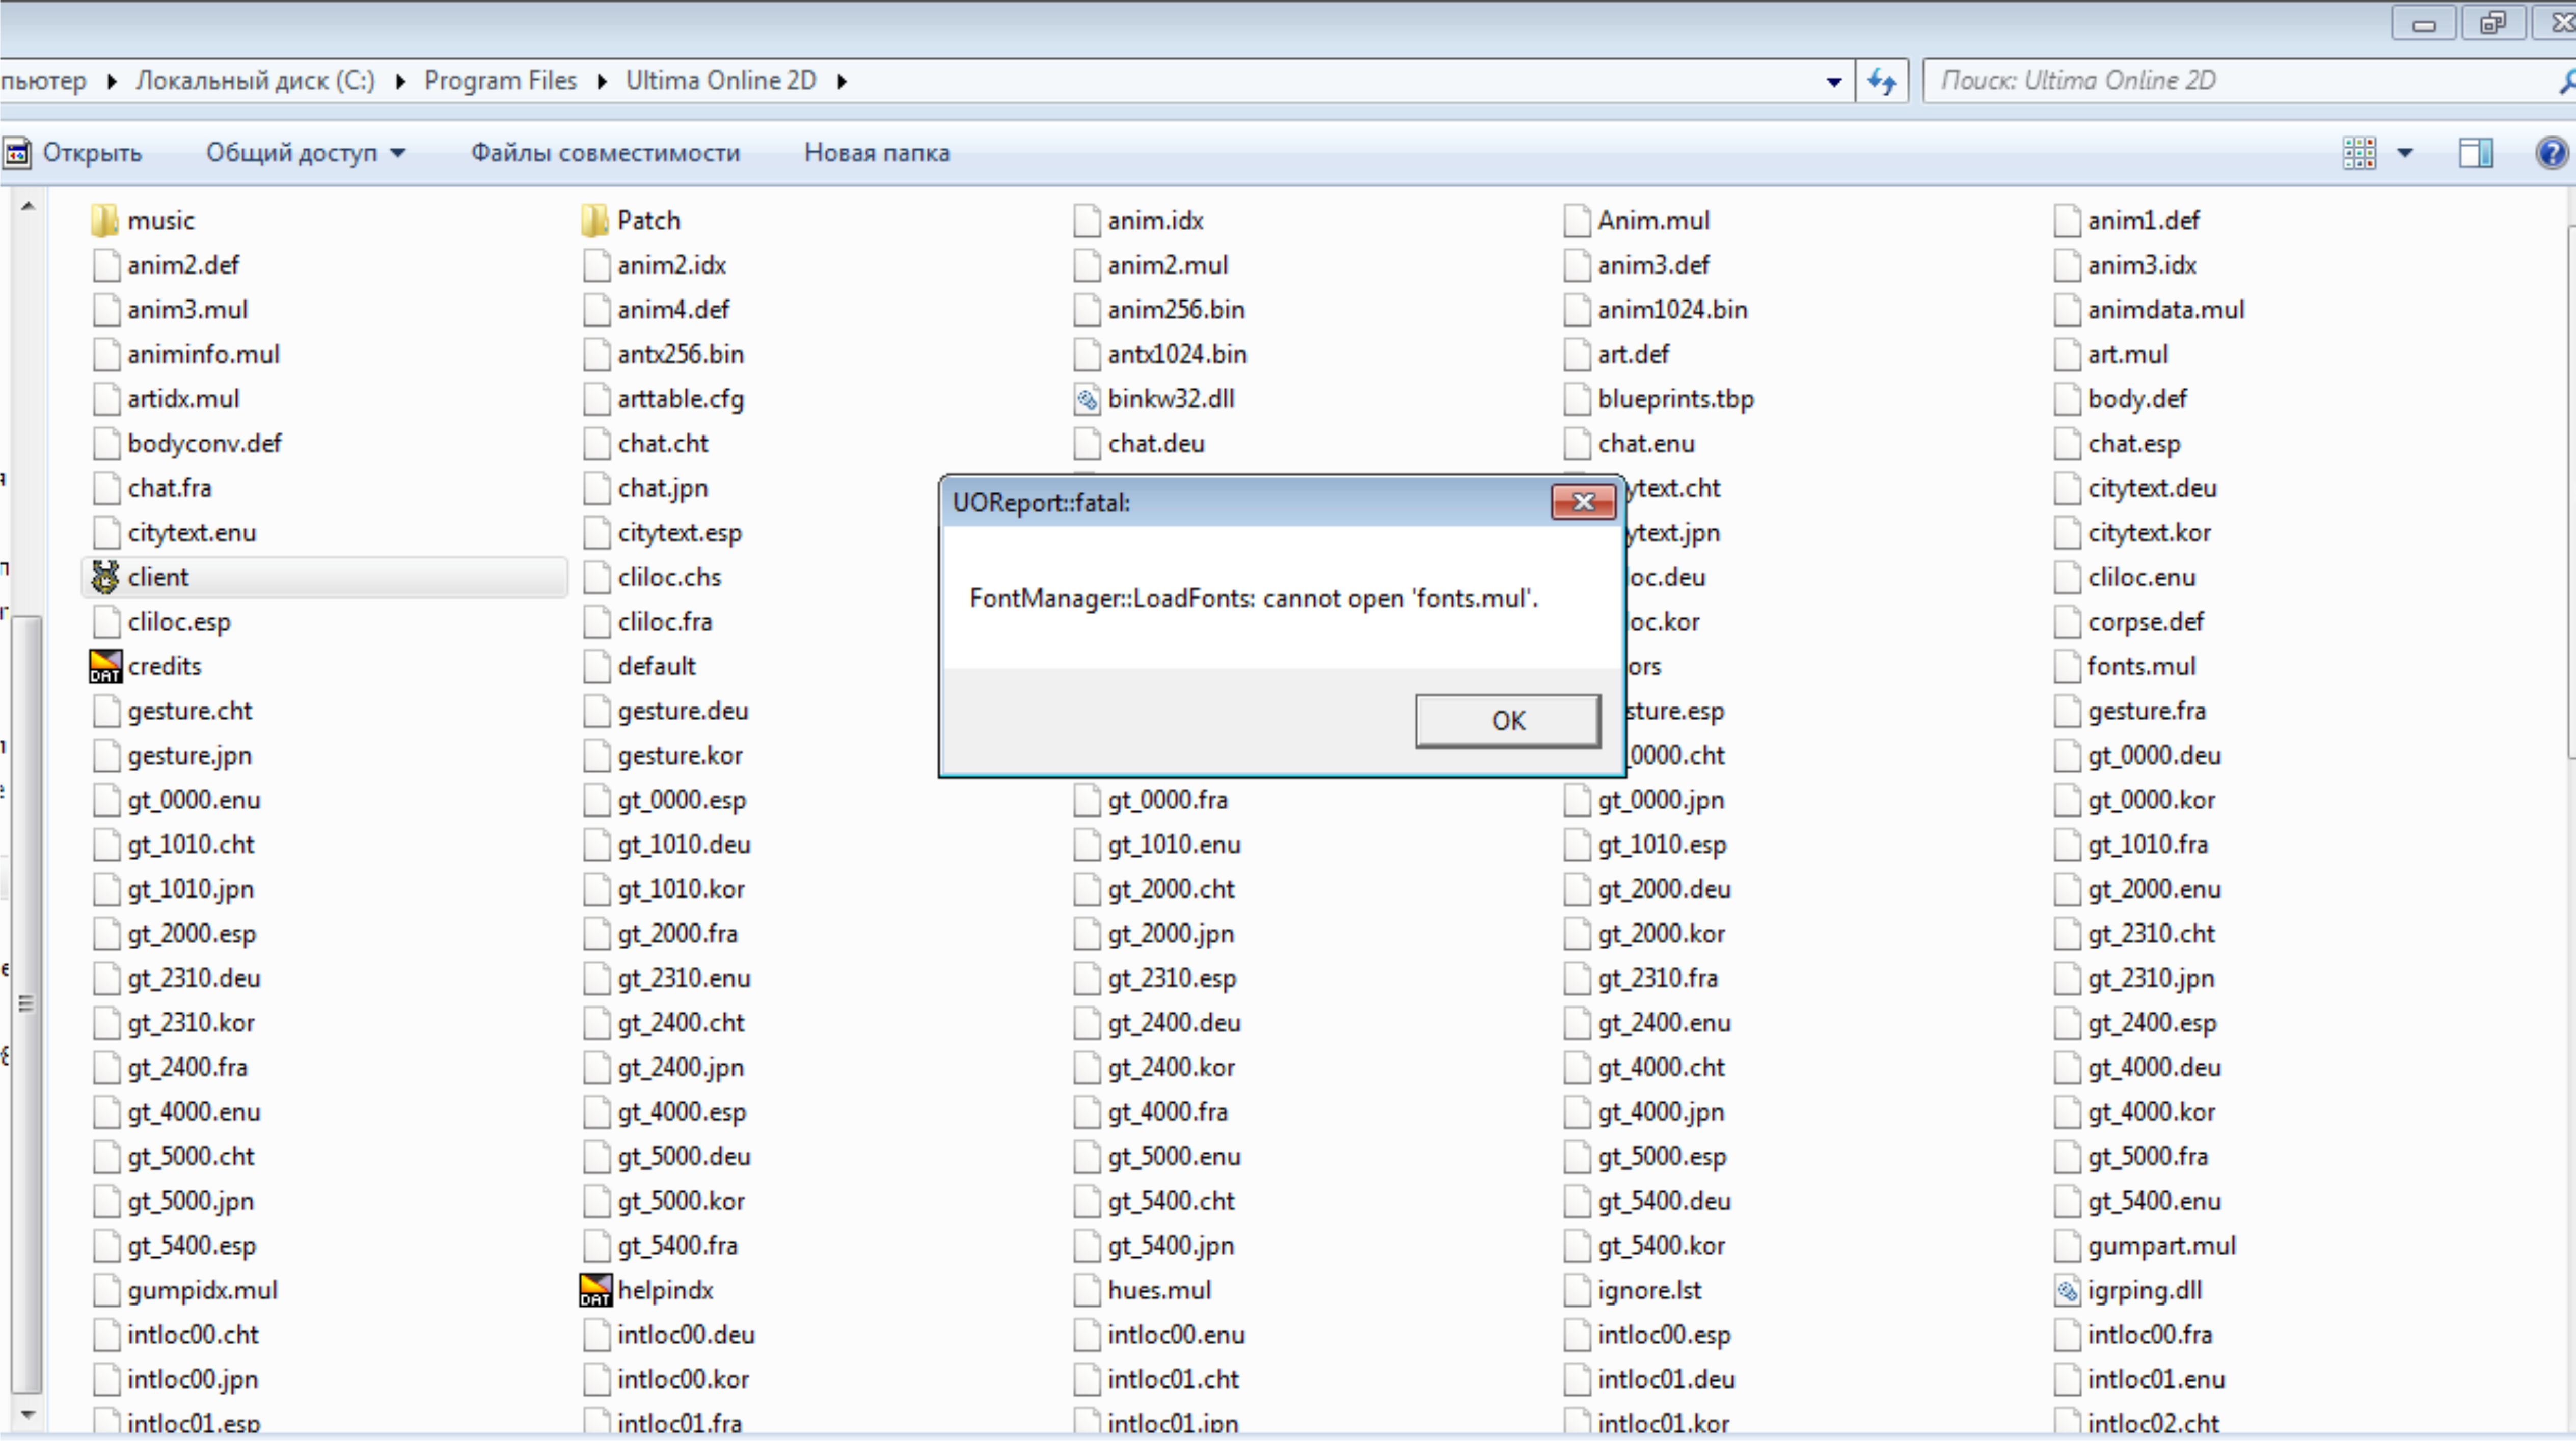Select file chat.jpn
The height and width of the screenshot is (1441, 2576).
pos(646,488)
